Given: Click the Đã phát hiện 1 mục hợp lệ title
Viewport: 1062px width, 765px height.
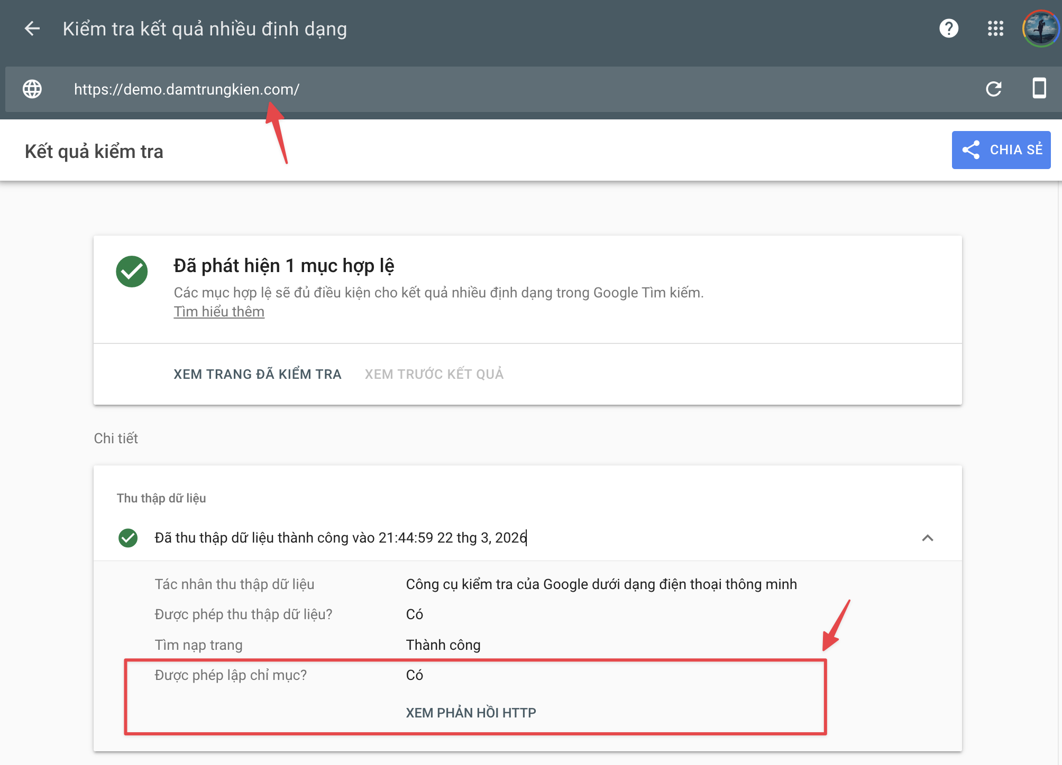Looking at the screenshot, I should [283, 266].
